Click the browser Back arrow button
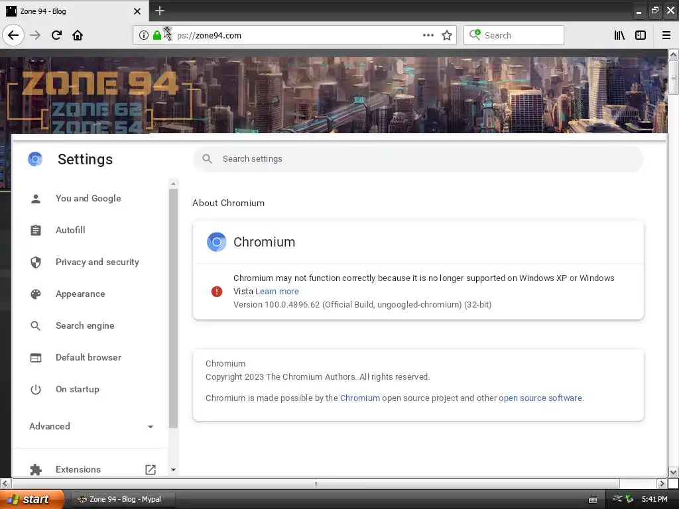The image size is (679, 509). [x=13, y=35]
